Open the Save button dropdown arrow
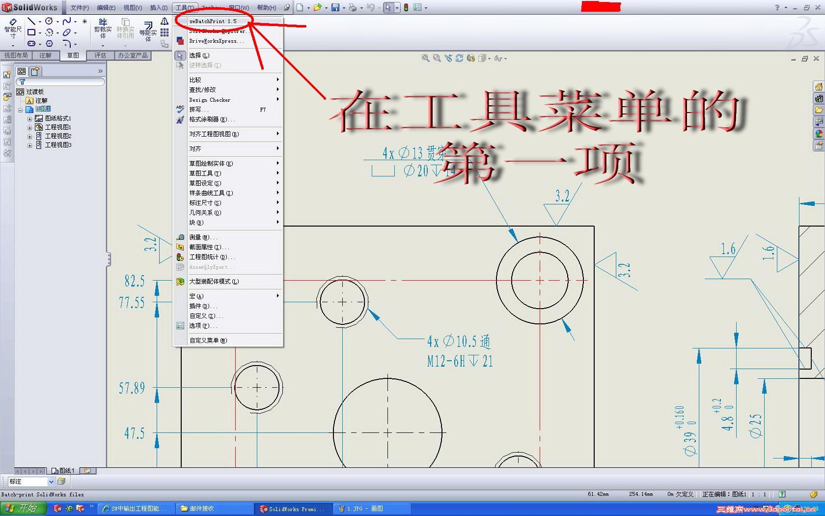Viewport: 825px width, 516px height. tap(343, 8)
